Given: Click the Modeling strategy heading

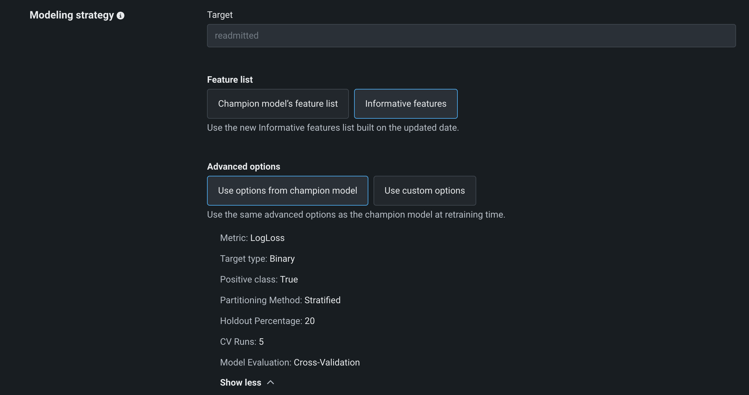Looking at the screenshot, I should pos(72,15).
